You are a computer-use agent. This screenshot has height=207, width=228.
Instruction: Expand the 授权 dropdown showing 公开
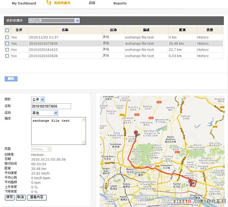[38, 99]
